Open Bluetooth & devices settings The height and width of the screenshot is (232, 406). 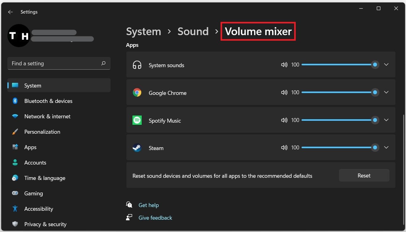(x=48, y=101)
